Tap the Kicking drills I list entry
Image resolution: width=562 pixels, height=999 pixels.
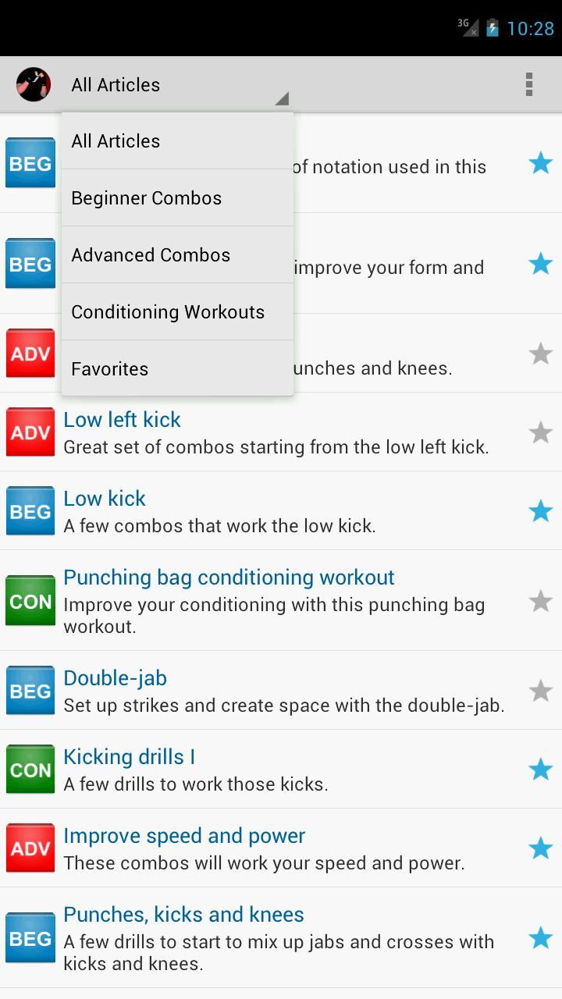pyautogui.click(x=130, y=757)
